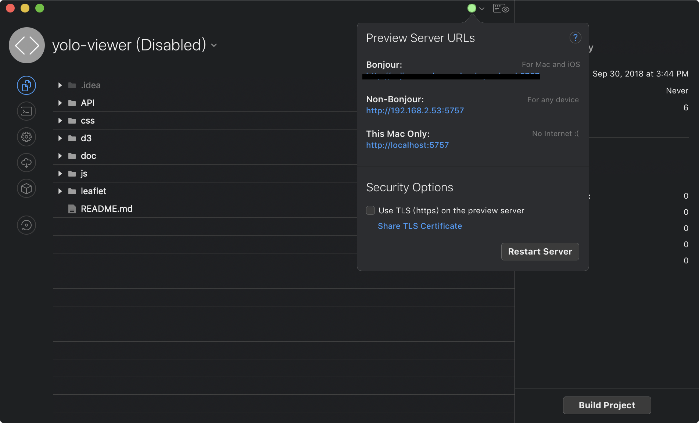Click the Build Project button
The height and width of the screenshot is (423, 699).
point(606,405)
